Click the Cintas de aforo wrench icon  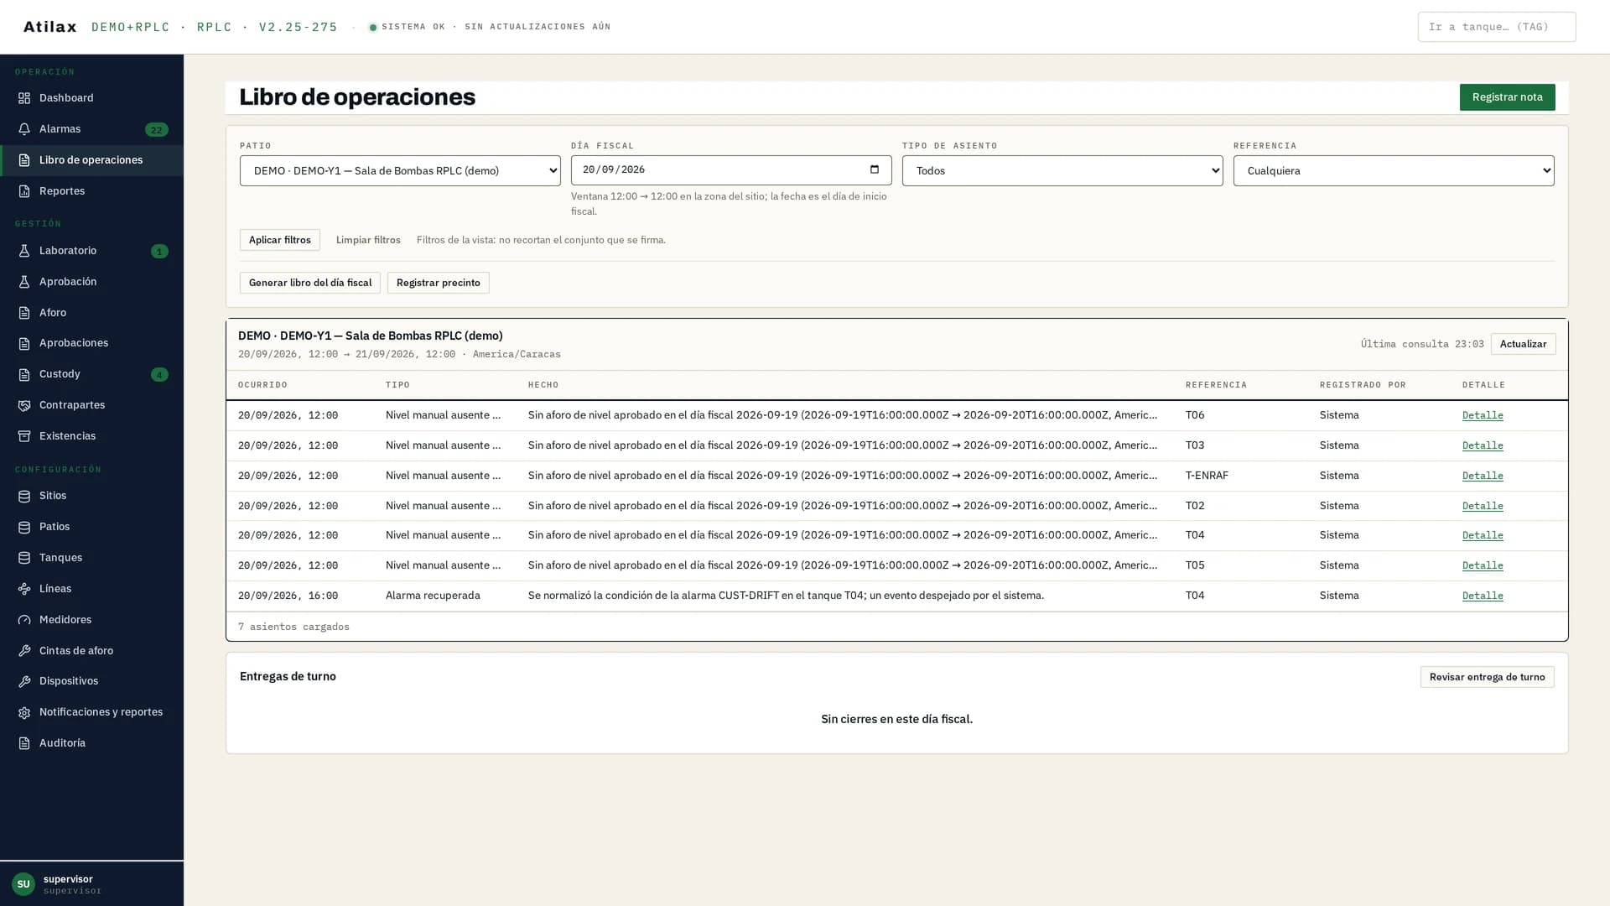24,651
